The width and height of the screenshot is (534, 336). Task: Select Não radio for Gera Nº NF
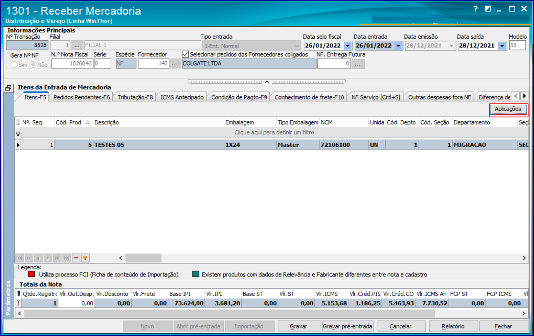click(x=33, y=64)
